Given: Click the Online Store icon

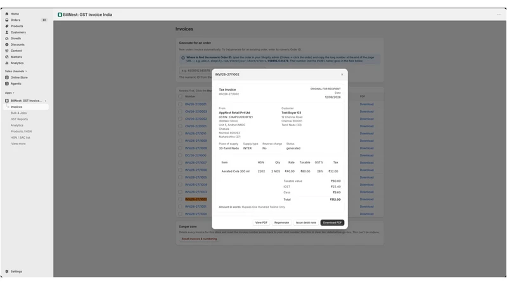Looking at the screenshot, I should [7, 77].
